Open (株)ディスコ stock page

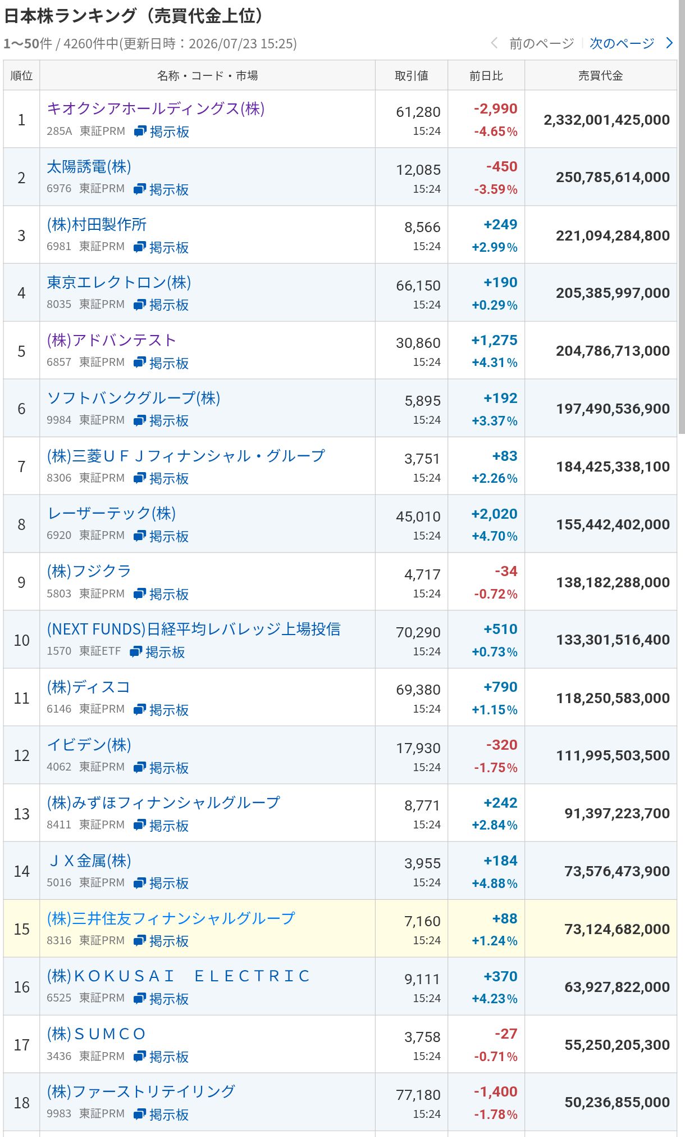click(89, 687)
